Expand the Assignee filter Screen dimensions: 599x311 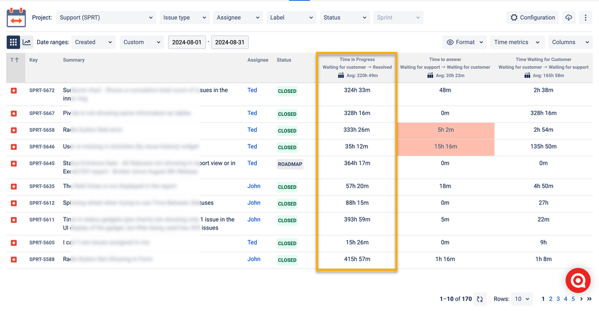pyautogui.click(x=238, y=17)
